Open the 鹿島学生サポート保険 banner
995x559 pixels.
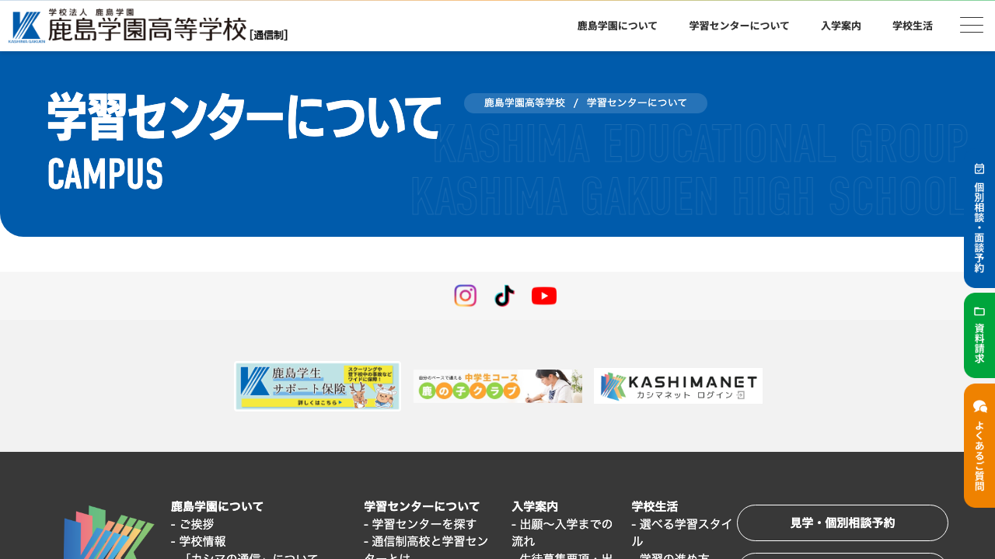click(317, 386)
